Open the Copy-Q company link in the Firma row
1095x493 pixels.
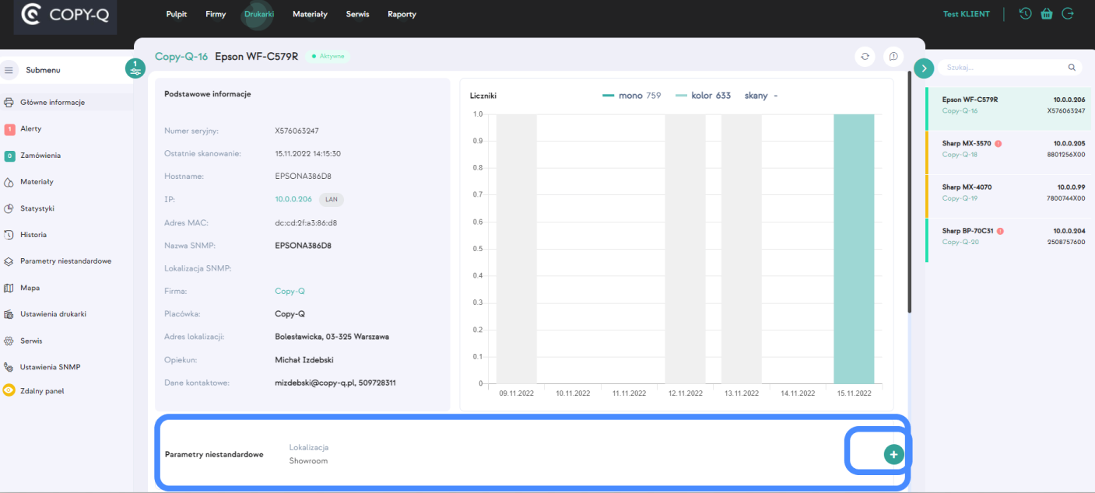[290, 291]
